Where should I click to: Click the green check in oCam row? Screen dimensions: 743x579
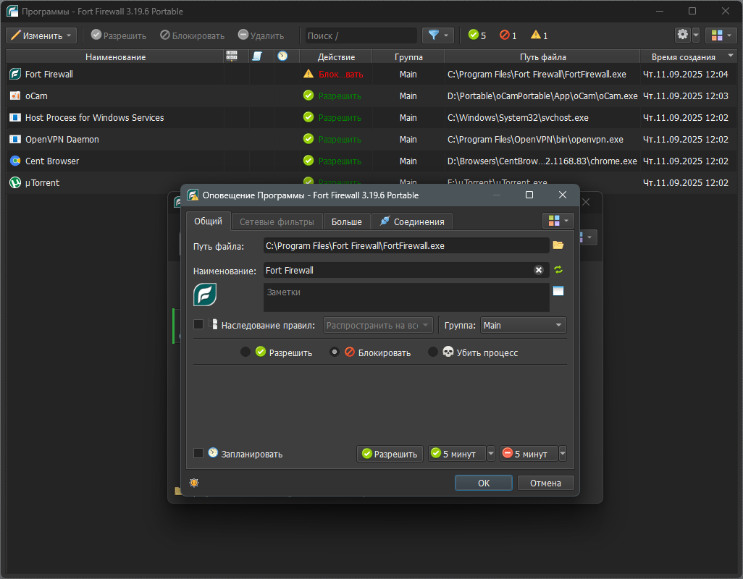click(308, 96)
